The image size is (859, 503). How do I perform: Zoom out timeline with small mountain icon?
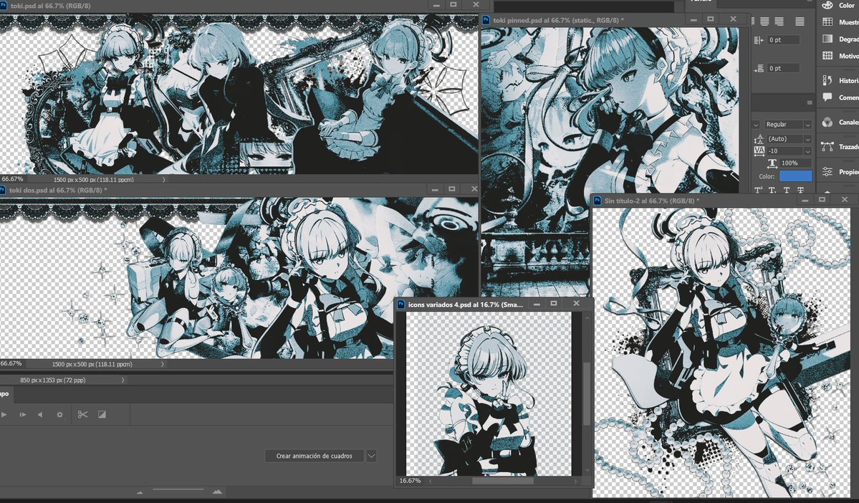coord(140,492)
